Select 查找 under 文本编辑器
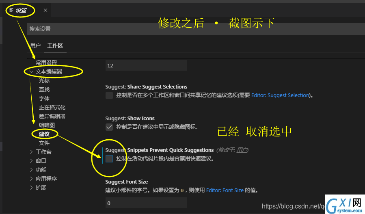The width and height of the screenshot is (365, 214). point(44,89)
